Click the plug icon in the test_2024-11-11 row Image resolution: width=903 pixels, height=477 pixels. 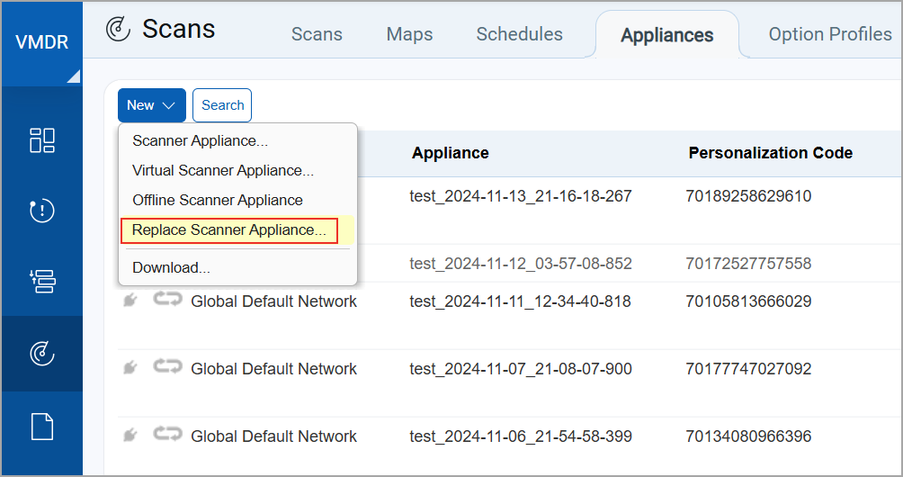130,301
